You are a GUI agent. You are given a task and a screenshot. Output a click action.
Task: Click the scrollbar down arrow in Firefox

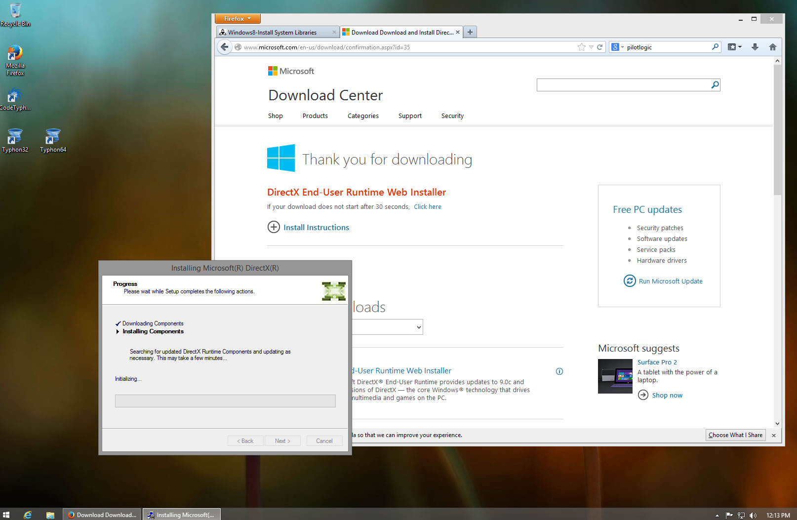point(777,423)
